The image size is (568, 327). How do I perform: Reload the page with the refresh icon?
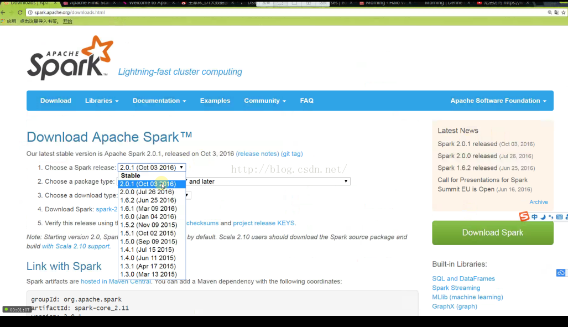click(x=20, y=12)
